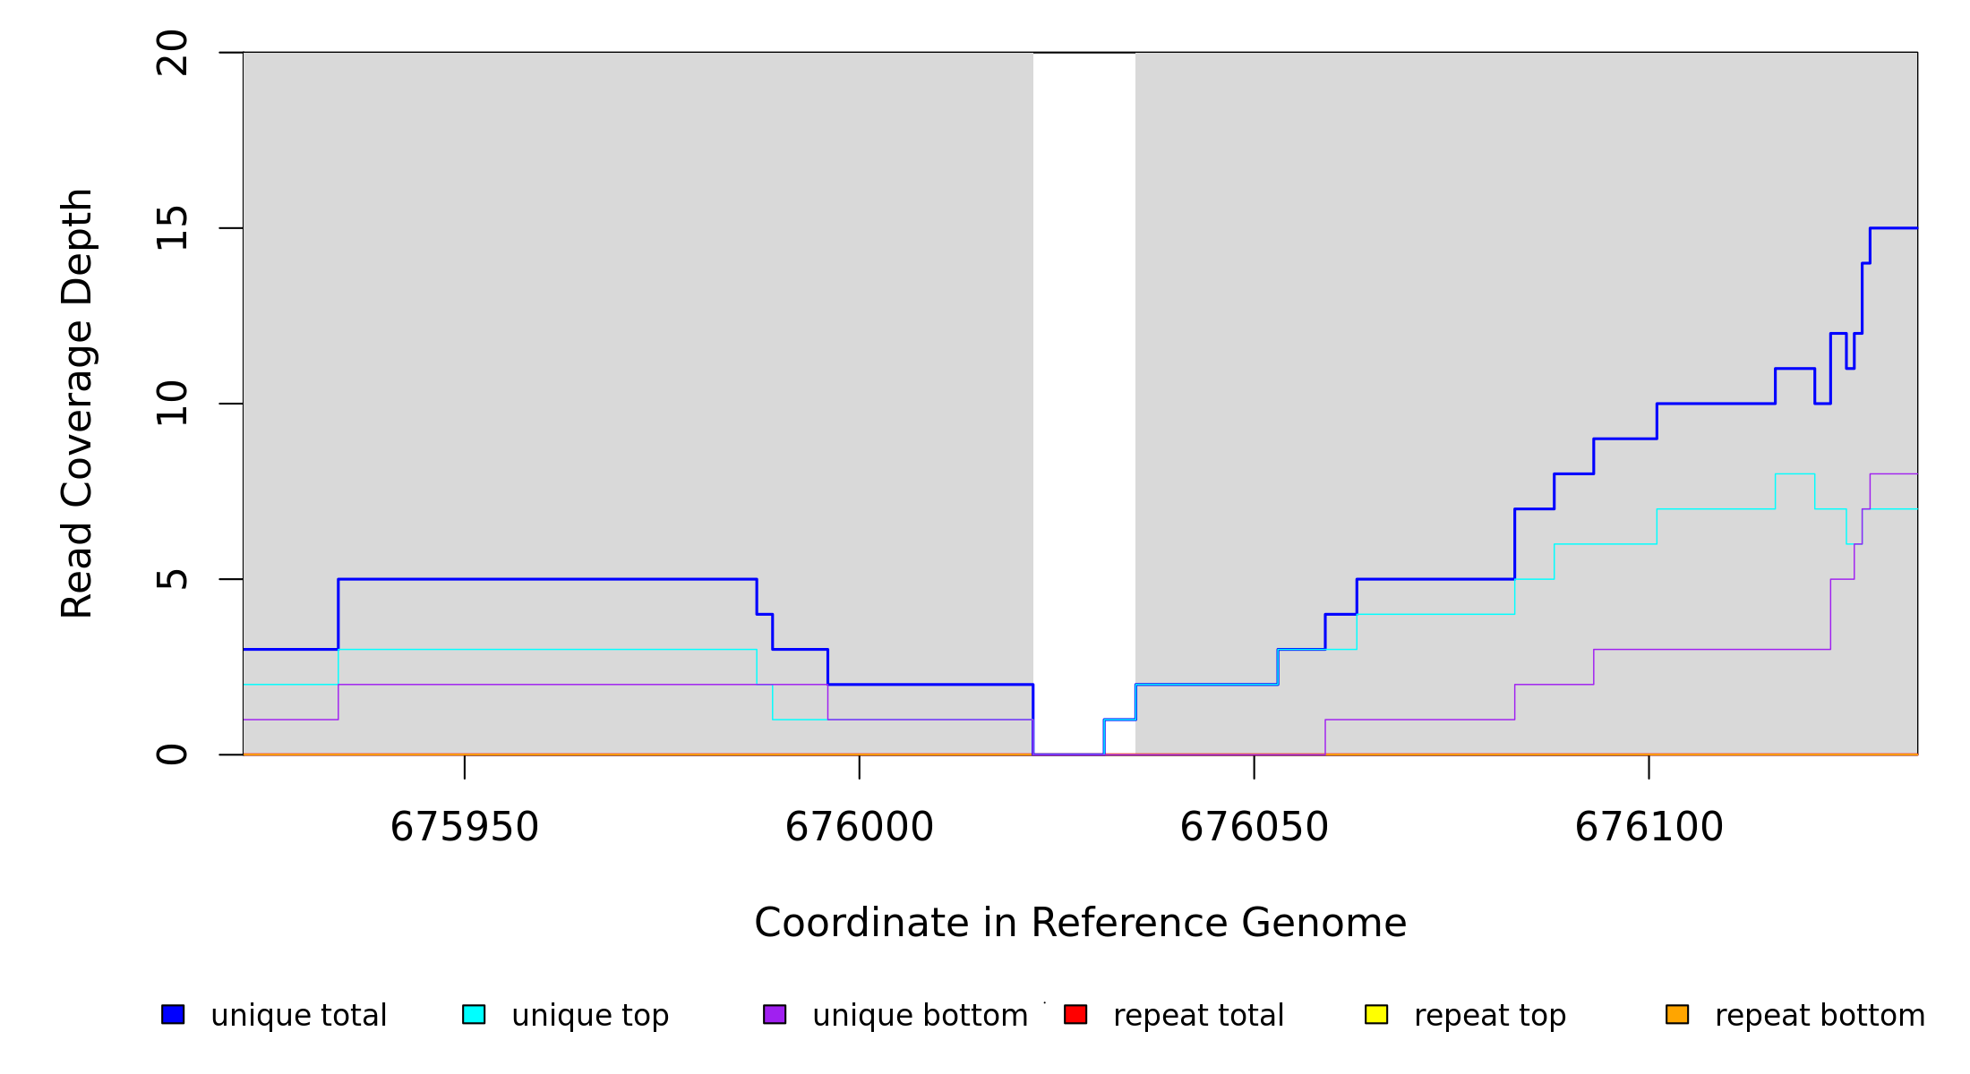Click the red repeat total legend swatch
This screenshot has height=1074, width=1970.
[1075, 1014]
